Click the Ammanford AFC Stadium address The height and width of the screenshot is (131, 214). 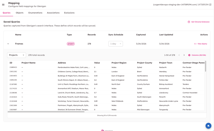click(73, 89)
